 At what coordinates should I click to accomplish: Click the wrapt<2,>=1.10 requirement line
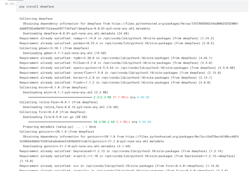pos(127,159)
